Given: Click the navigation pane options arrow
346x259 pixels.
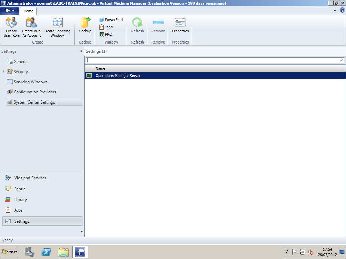Looking at the screenshot, I should click(x=82, y=232).
